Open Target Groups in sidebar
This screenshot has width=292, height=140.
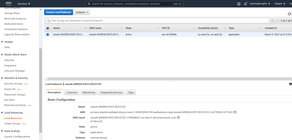[x=12, y=124]
